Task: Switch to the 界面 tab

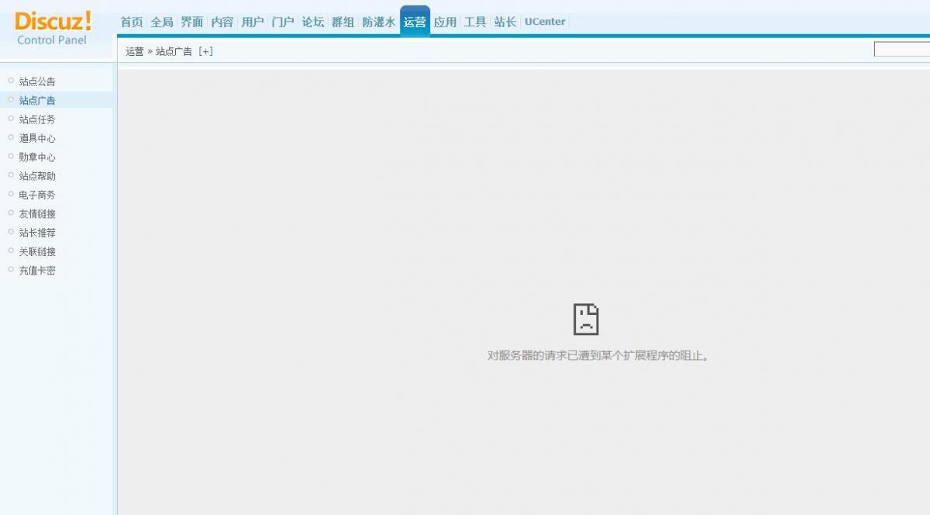Action: (191, 22)
